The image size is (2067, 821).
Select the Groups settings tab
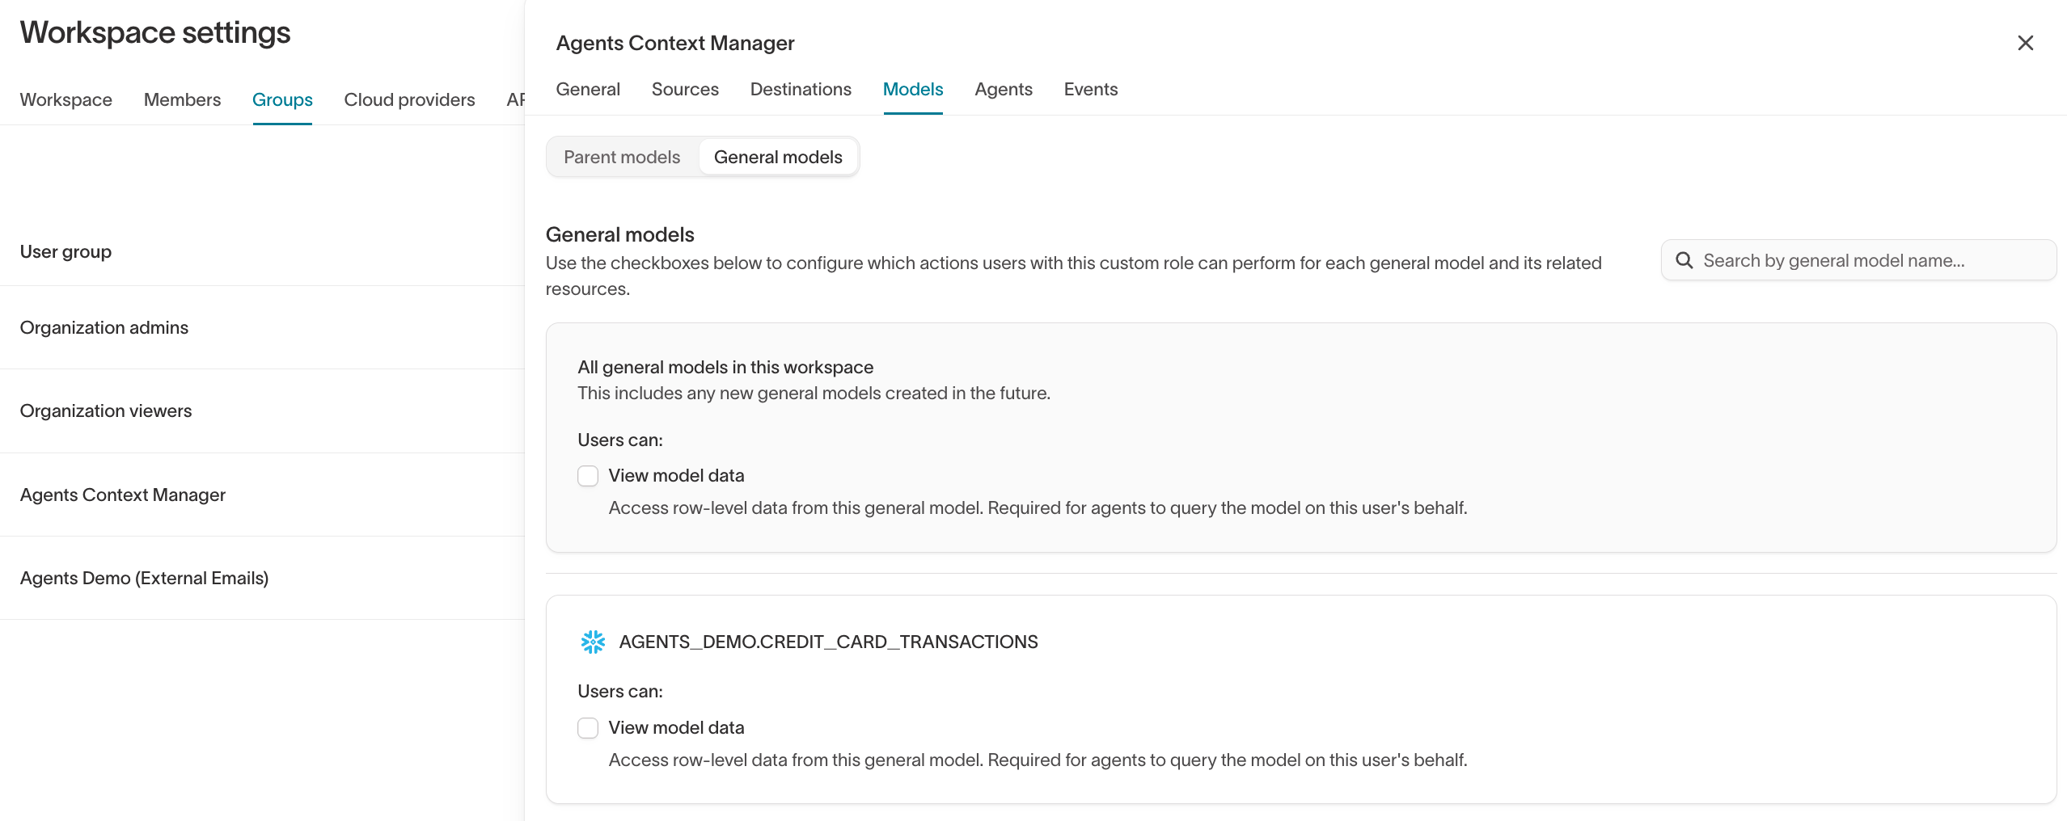pyautogui.click(x=282, y=99)
